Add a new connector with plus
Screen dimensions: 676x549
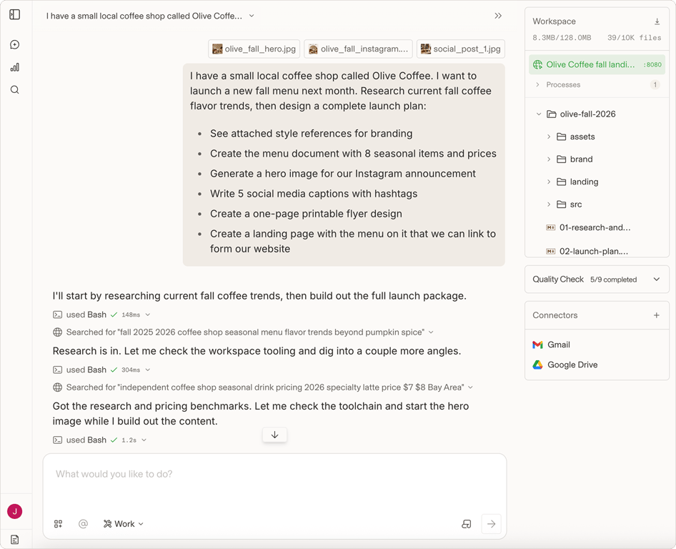(x=656, y=315)
